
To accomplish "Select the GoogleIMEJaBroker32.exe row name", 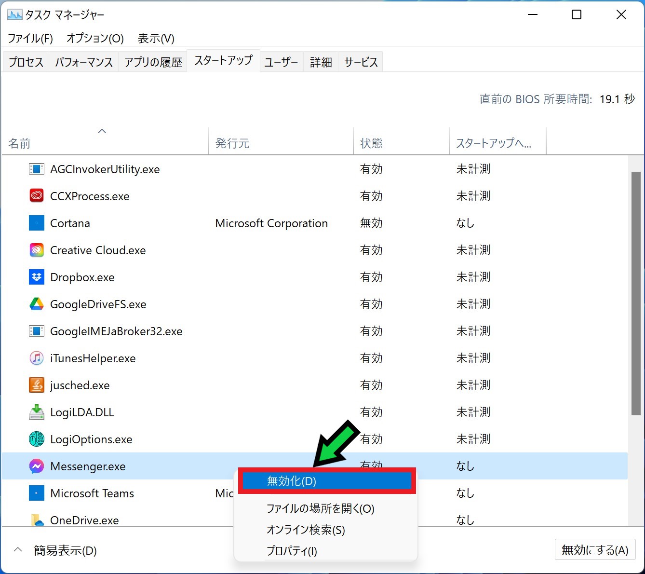I will pyautogui.click(x=116, y=331).
